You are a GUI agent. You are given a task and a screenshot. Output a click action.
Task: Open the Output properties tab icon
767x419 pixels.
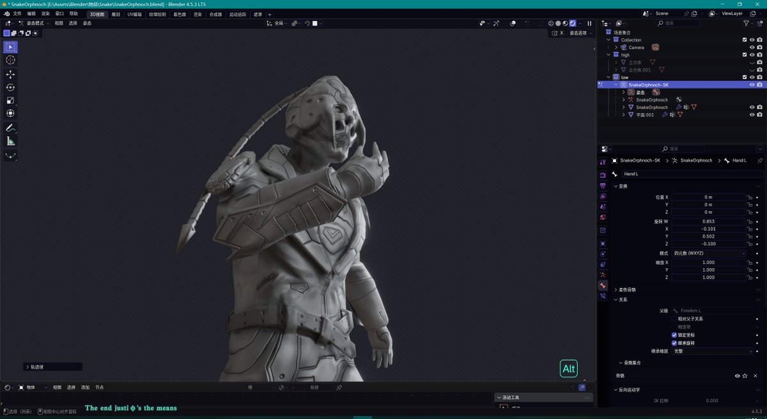coord(603,186)
